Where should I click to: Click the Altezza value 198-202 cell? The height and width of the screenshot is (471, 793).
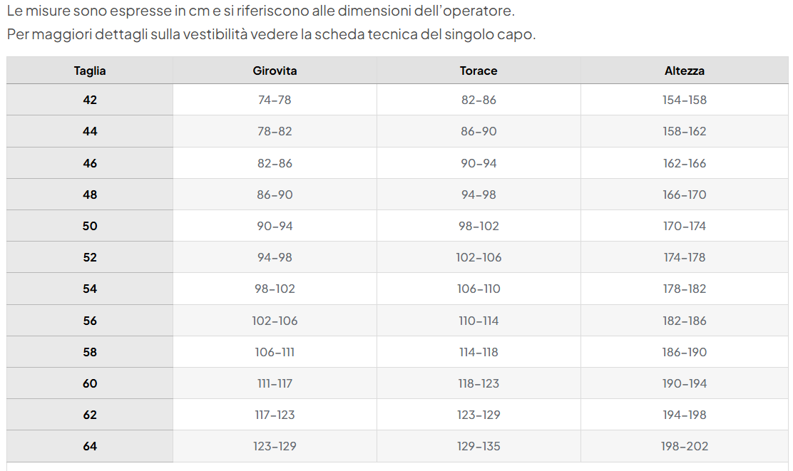(x=685, y=446)
